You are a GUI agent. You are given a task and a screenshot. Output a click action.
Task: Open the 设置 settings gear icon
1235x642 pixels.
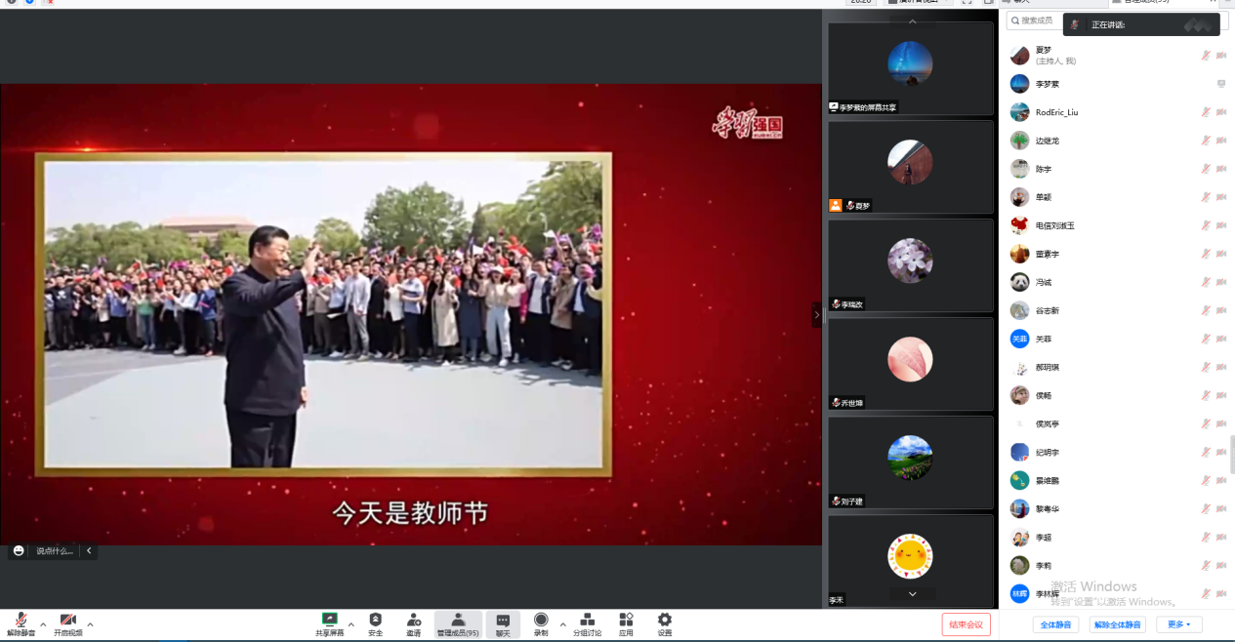(665, 620)
